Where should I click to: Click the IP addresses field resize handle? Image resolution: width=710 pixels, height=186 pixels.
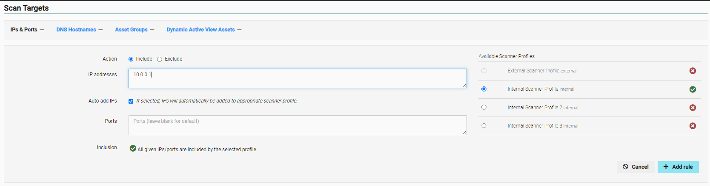pyautogui.click(x=465, y=86)
